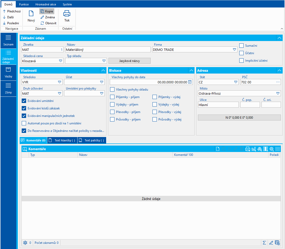This screenshot has width=285, height=249.
Task: Open the gear settings in Komentáře toolbar
Action: tap(272, 149)
